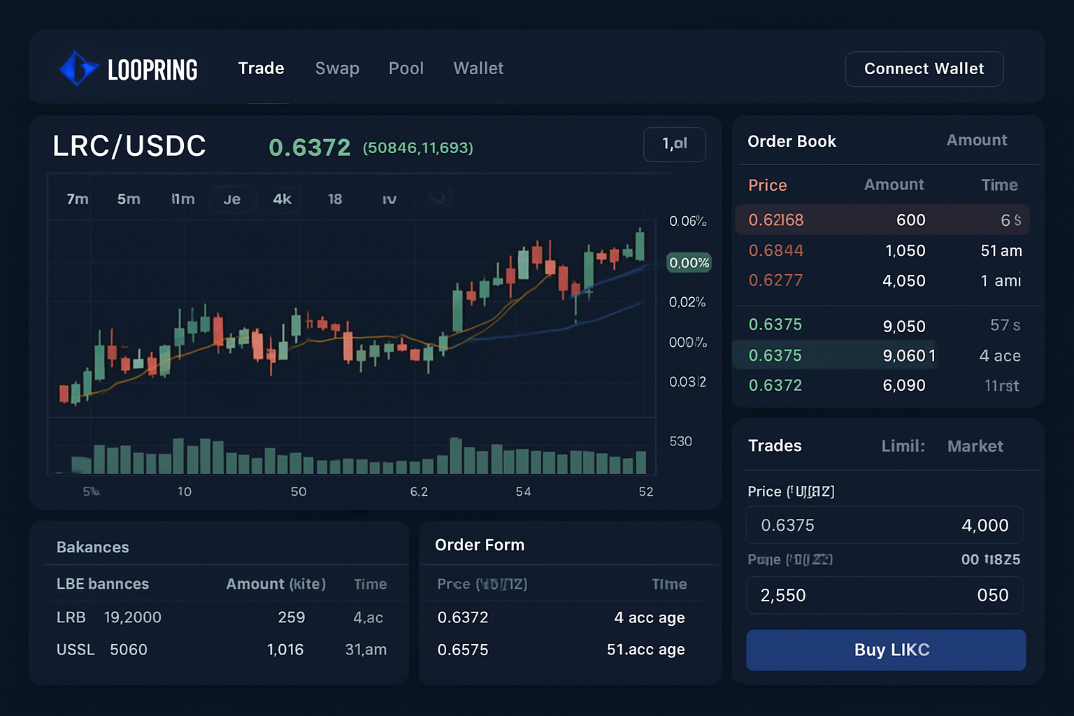
Task: Select the 7m chart timeframe
Action: 77,199
